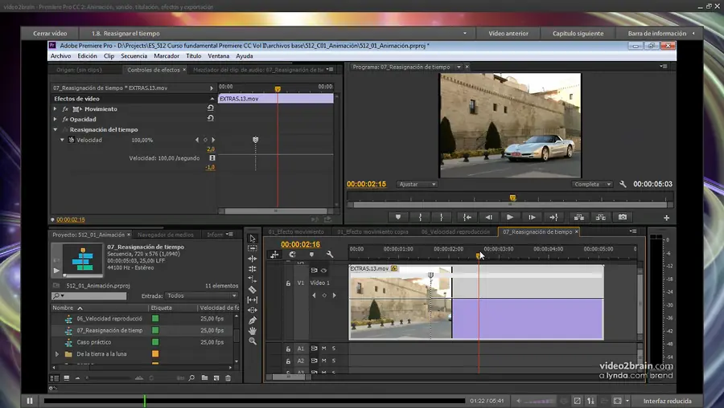Mute audio track A1

[323, 349]
